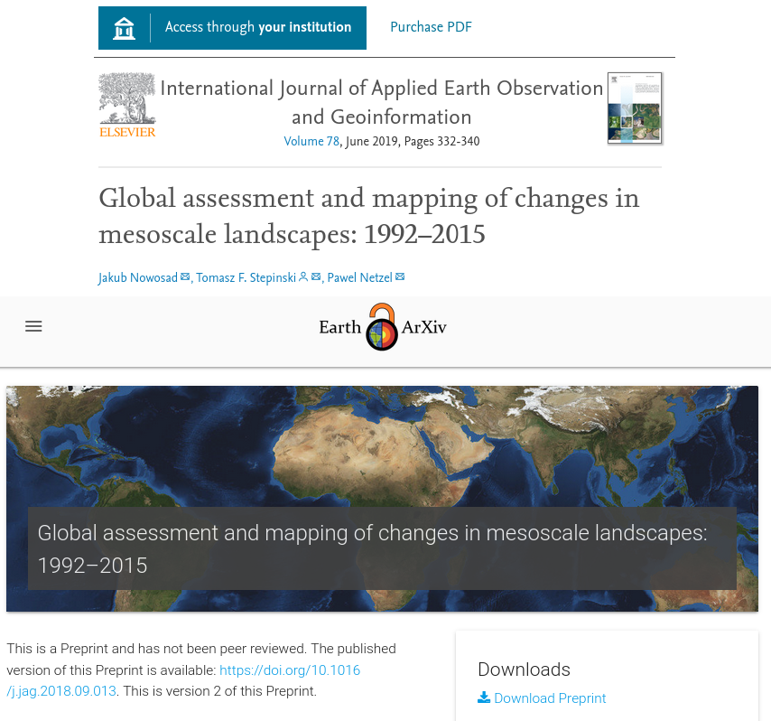Image resolution: width=771 pixels, height=721 pixels.
Task: Click envelope icon next to Jakub Nowosad
Action: click(x=185, y=277)
